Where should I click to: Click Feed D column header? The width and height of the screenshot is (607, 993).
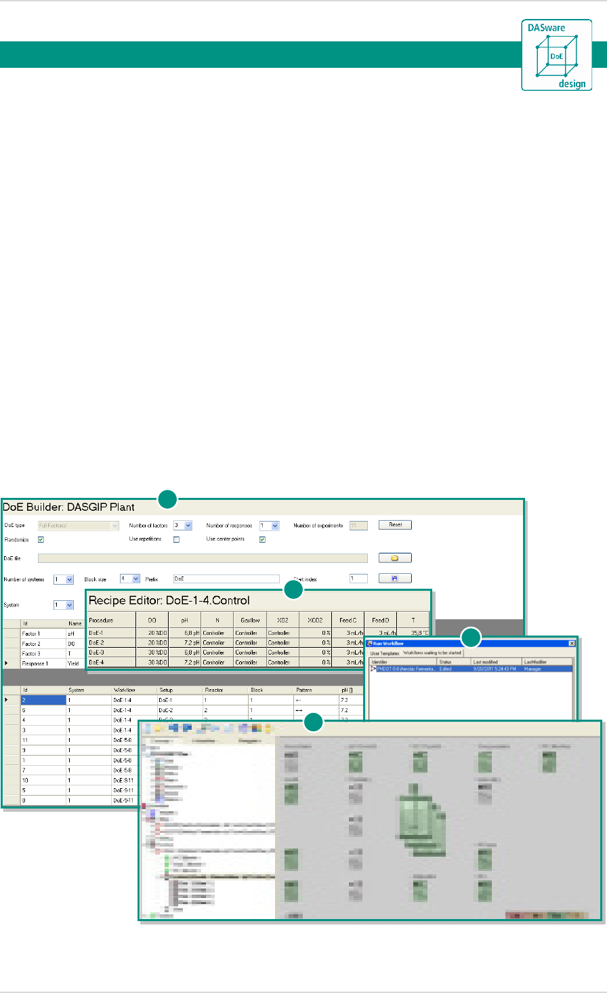tap(381, 620)
